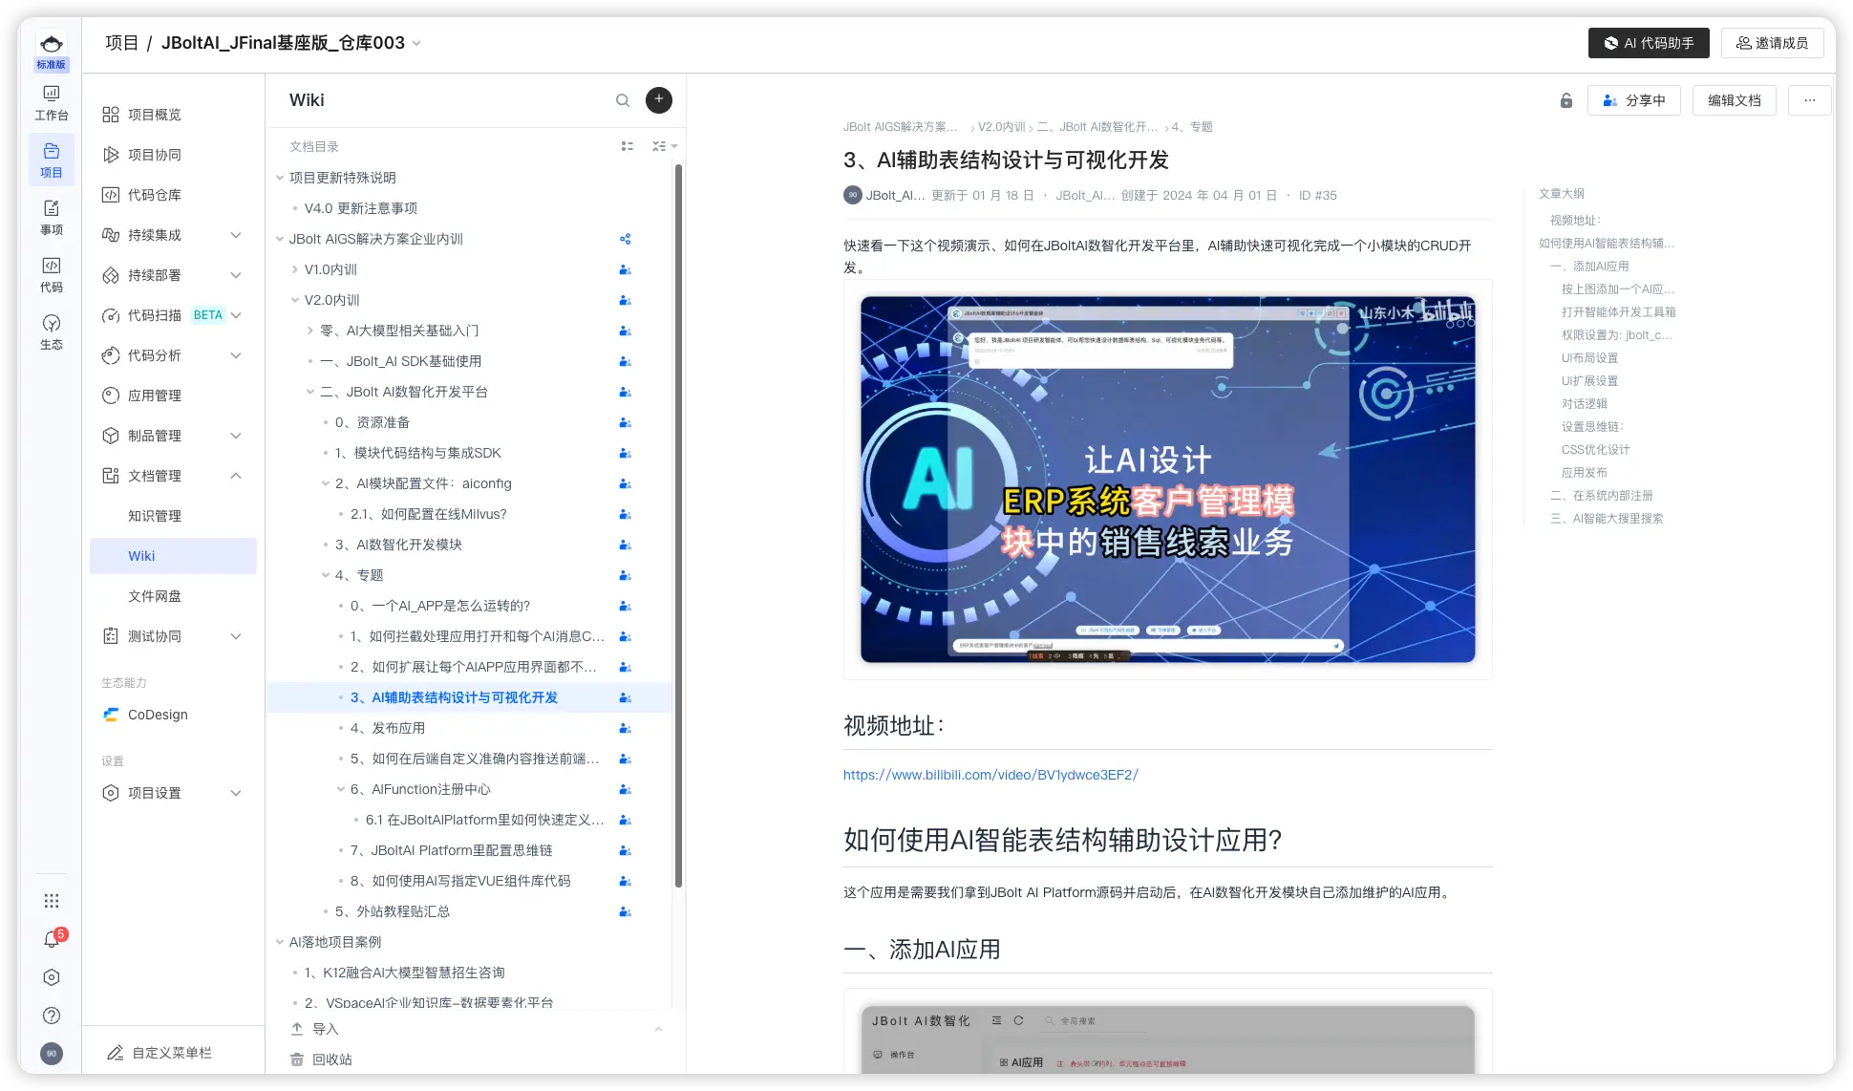Image resolution: width=1853 pixels, height=1091 pixels.
Task: Open 应用管理 in sidebar
Action: tap(154, 396)
